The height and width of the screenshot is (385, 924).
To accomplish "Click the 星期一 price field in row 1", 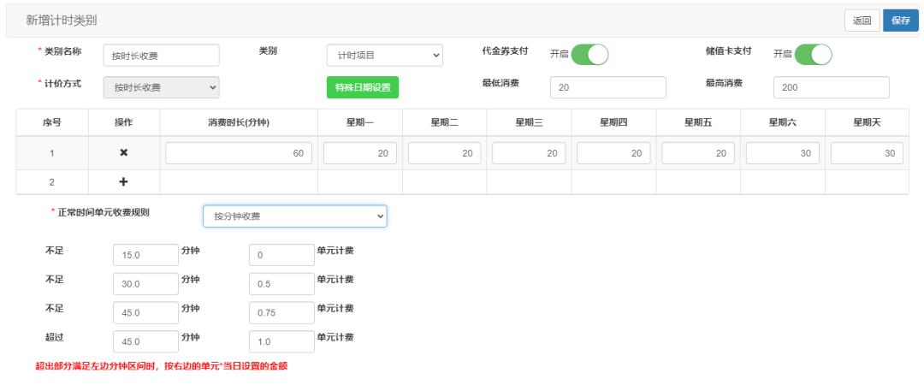I will (x=360, y=153).
